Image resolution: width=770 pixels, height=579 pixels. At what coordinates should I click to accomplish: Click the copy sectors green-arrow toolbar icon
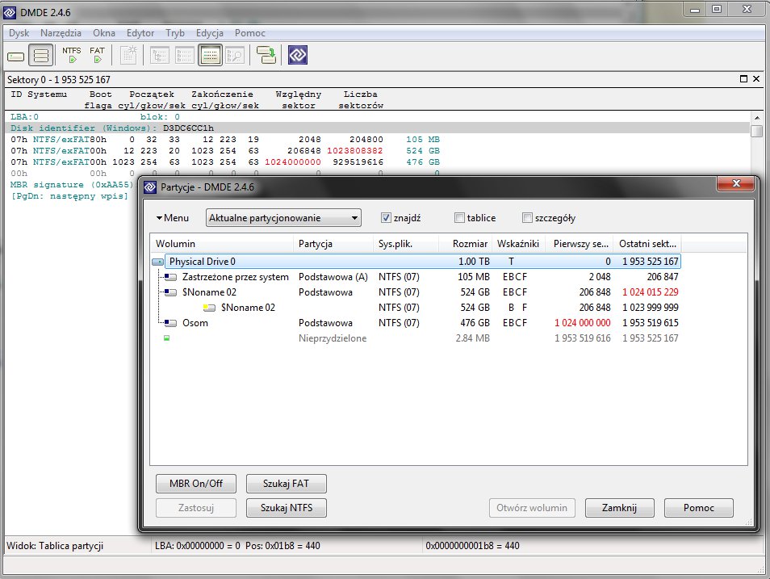[266, 55]
